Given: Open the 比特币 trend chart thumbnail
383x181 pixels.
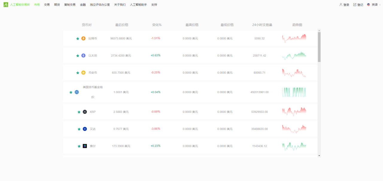Looking at the screenshot, I should coord(294,38).
